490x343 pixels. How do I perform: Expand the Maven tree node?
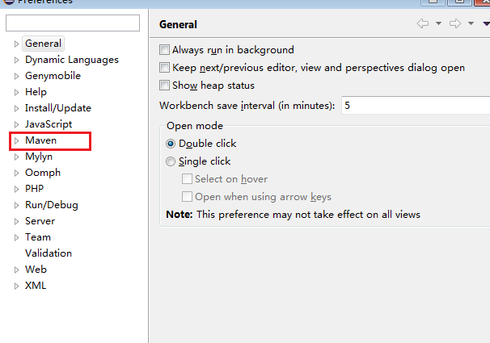pos(16,140)
